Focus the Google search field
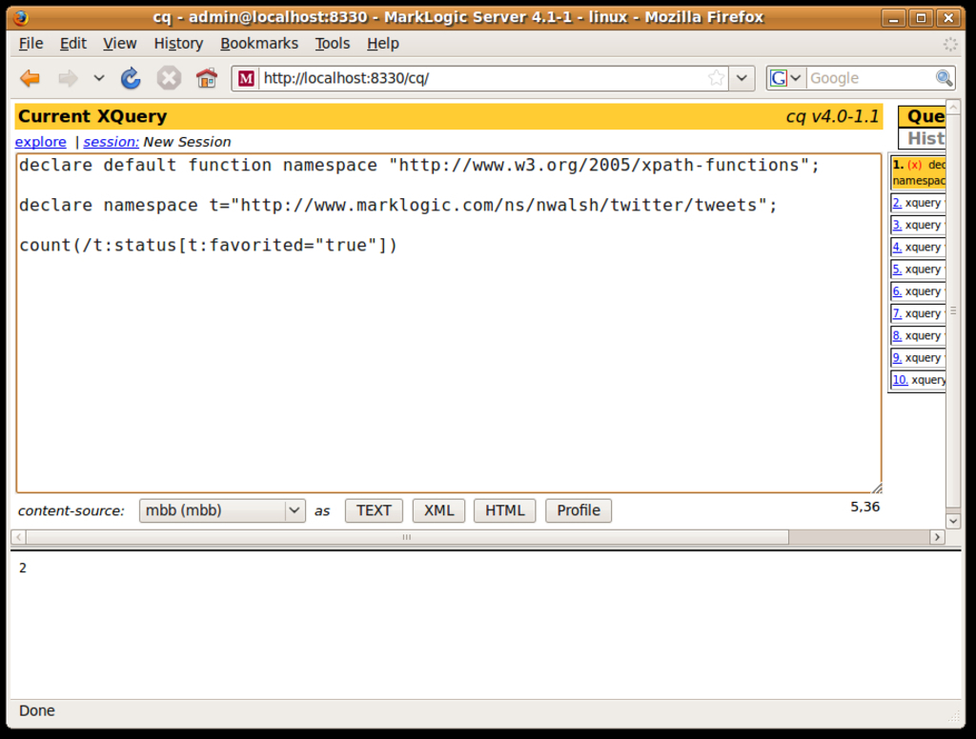This screenshot has height=739, width=976. pos(871,78)
